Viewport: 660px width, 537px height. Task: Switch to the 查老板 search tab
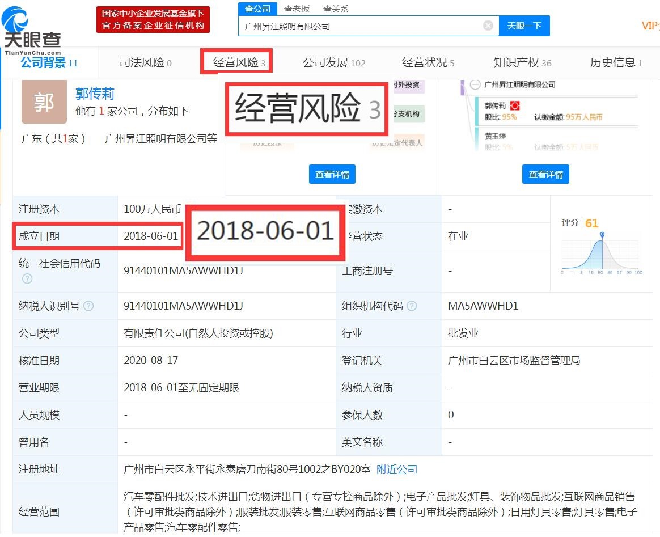tap(297, 9)
